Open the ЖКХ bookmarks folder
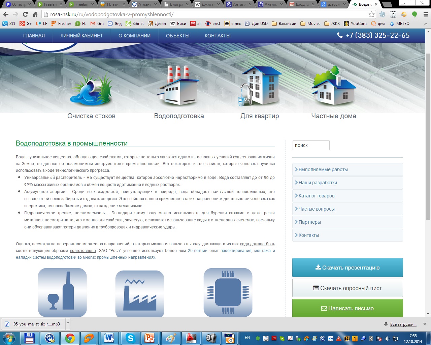Image resolution: width=431 pixels, height=345 pixels. (x=332, y=24)
